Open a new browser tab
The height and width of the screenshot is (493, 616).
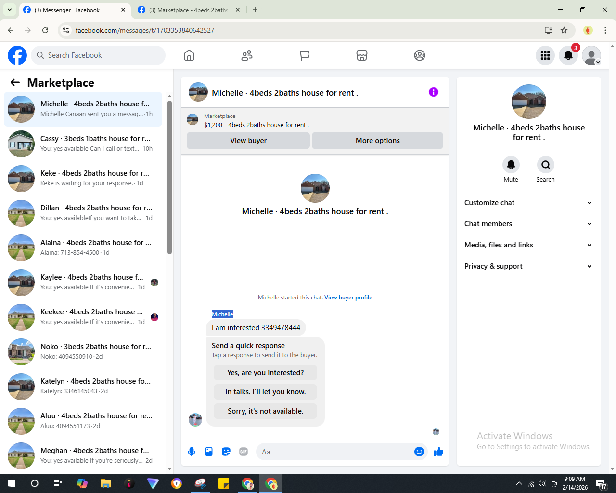coord(255,10)
